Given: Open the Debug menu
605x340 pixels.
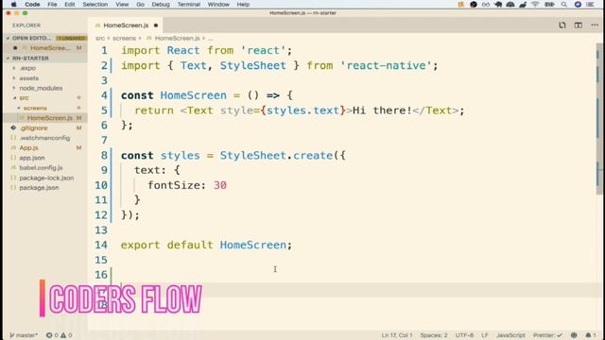Looking at the screenshot, I should point(161,4).
